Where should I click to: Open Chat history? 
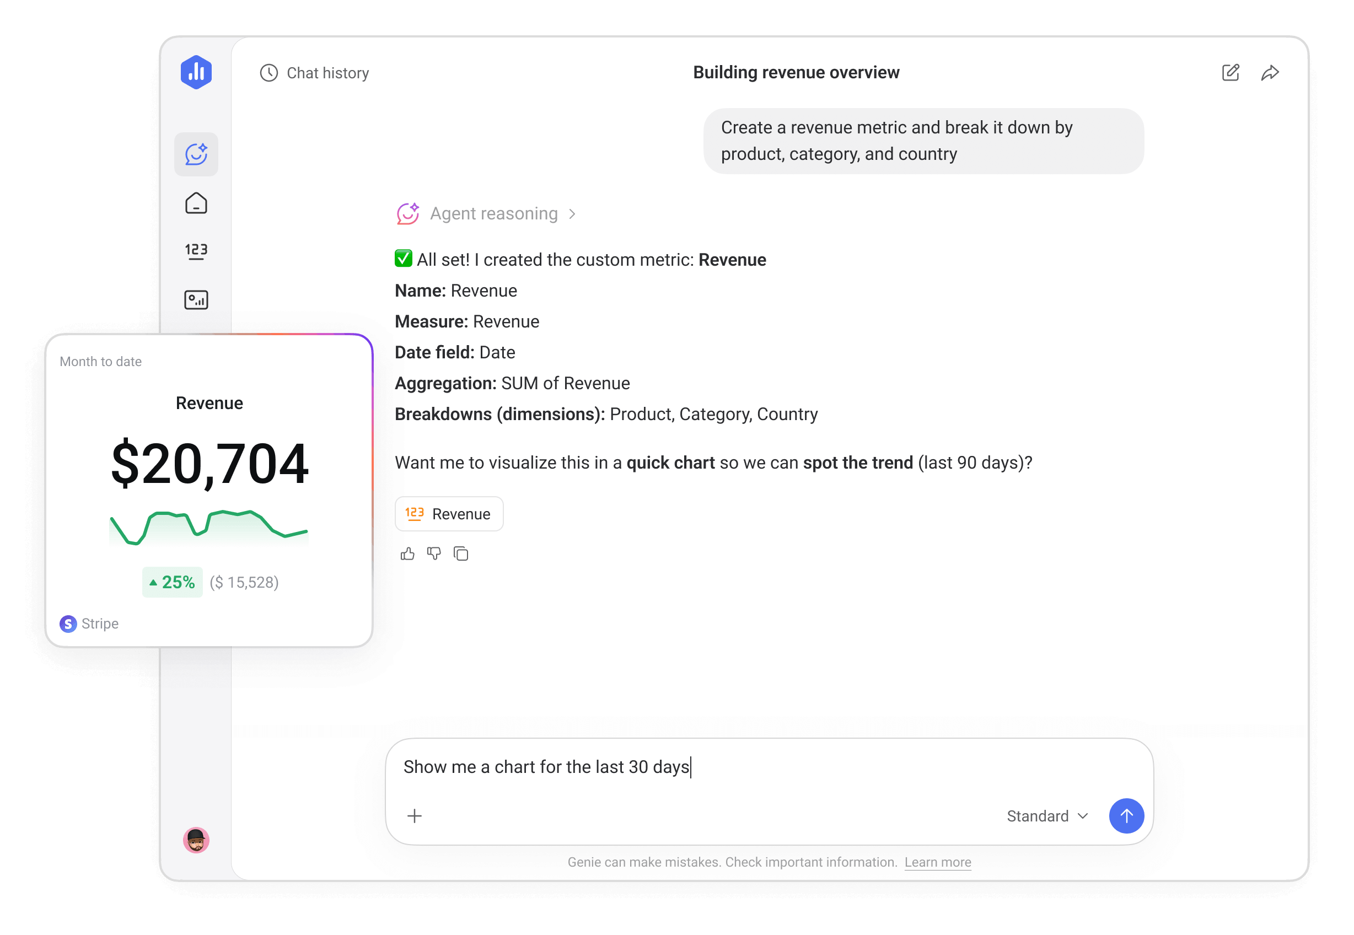pos(315,73)
